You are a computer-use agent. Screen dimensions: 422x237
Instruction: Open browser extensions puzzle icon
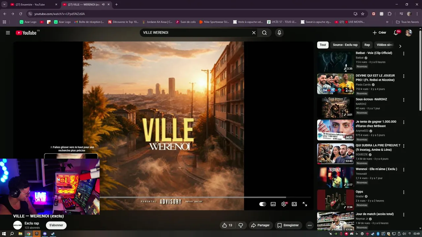pyautogui.click(x=389, y=14)
